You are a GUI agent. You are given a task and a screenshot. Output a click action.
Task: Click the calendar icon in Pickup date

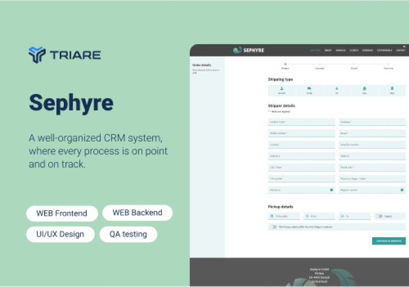coord(272,216)
